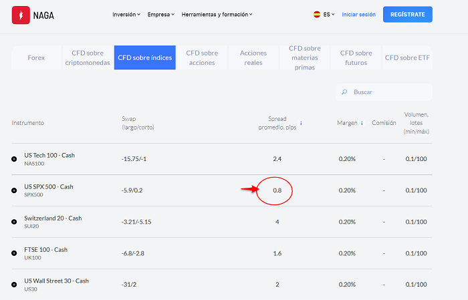This screenshot has height=300, width=468.
Task: Click the 0.1/100 volume in FTSE 100 row
Action: pyautogui.click(x=416, y=253)
